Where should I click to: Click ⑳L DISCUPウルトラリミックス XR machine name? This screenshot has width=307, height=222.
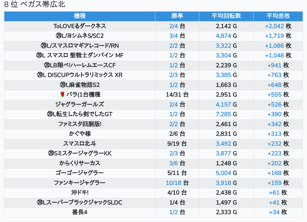[x=80, y=75]
